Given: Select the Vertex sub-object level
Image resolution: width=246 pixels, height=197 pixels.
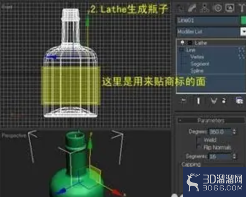Looking at the screenshot, I should [197, 57].
